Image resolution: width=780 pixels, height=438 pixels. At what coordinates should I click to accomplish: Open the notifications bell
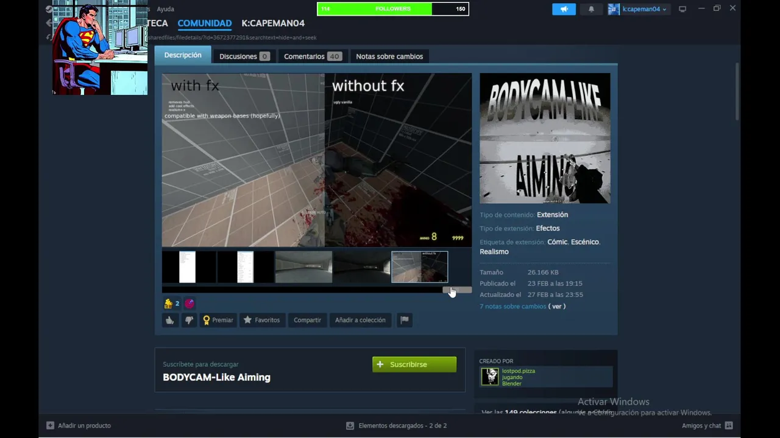591,9
